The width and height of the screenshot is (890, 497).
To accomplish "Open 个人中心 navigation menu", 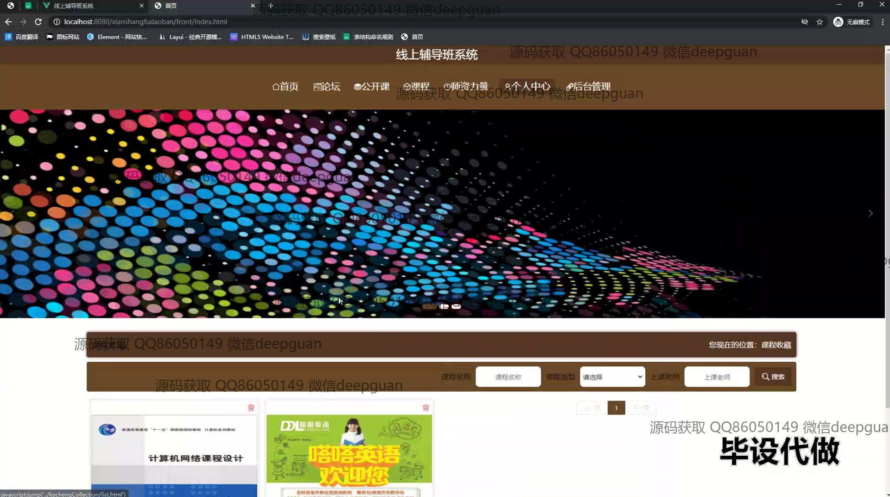I will point(527,86).
